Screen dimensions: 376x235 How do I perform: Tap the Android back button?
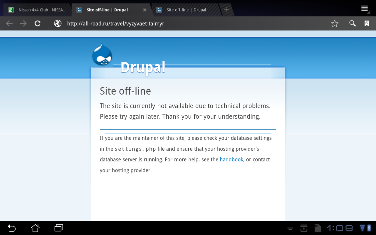point(11,228)
